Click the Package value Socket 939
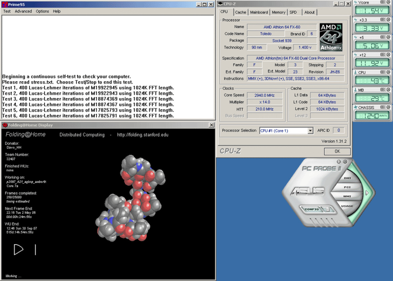 [x=282, y=41]
